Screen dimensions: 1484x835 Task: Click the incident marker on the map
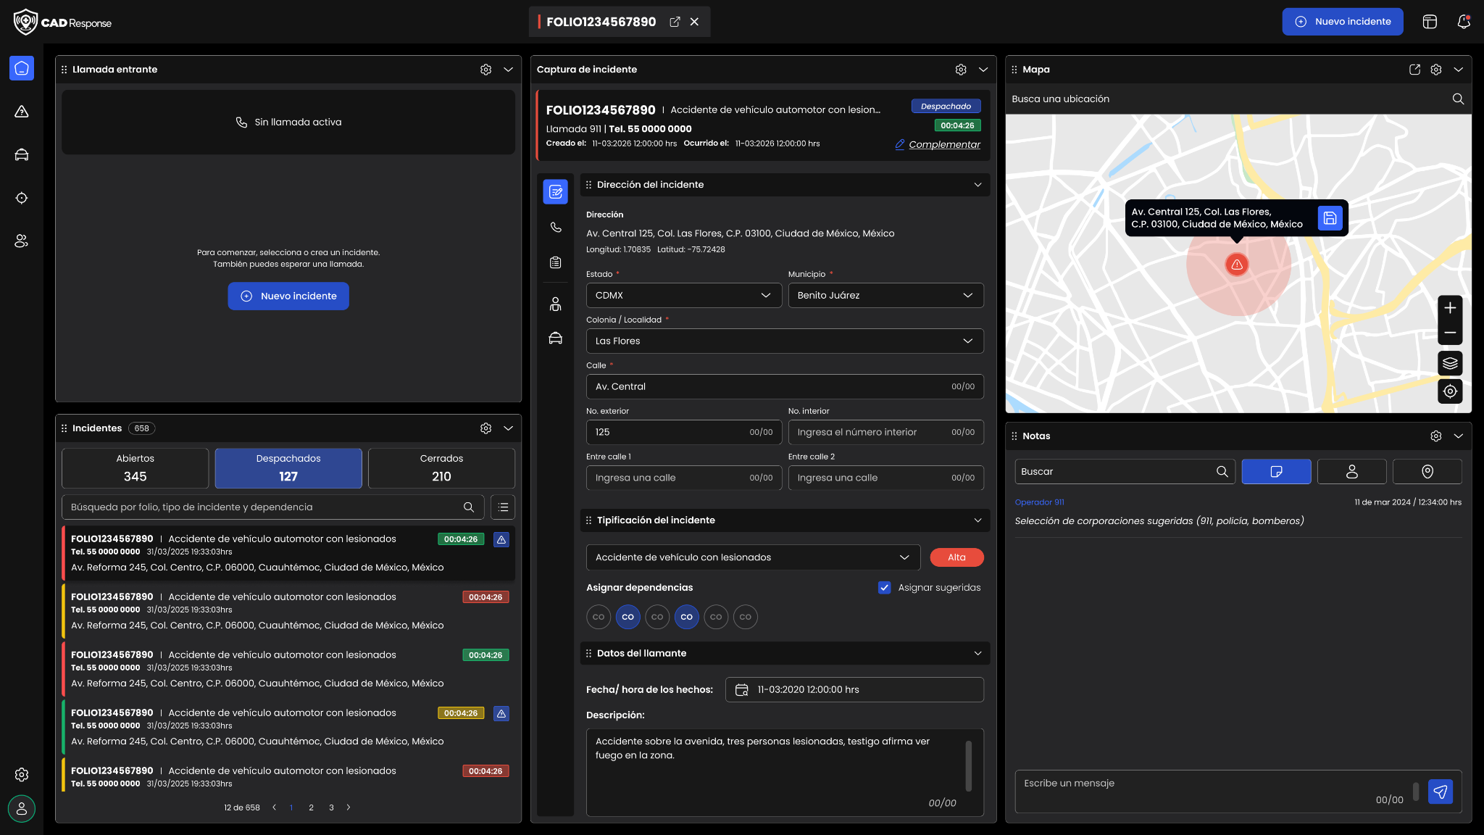pyautogui.click(x=1237, y=265)
